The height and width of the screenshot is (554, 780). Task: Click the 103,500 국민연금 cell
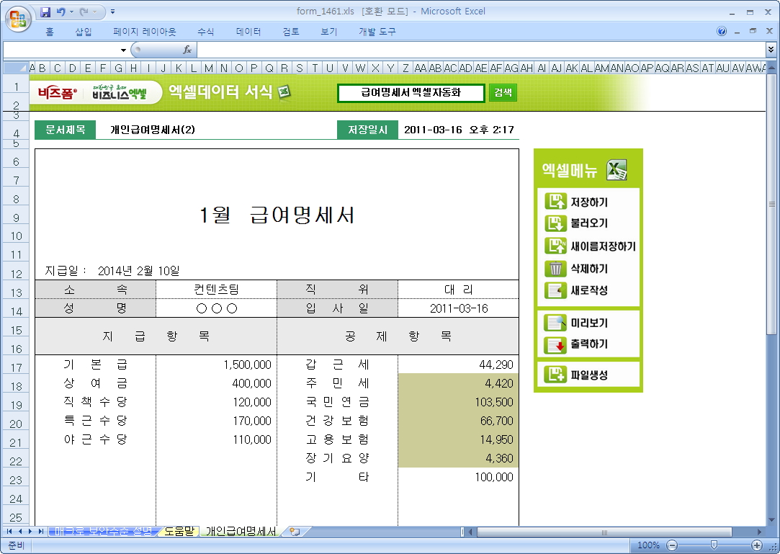point(458,402)
